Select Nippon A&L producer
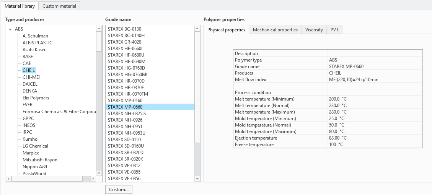432x195 pixels. click(35, 167)
